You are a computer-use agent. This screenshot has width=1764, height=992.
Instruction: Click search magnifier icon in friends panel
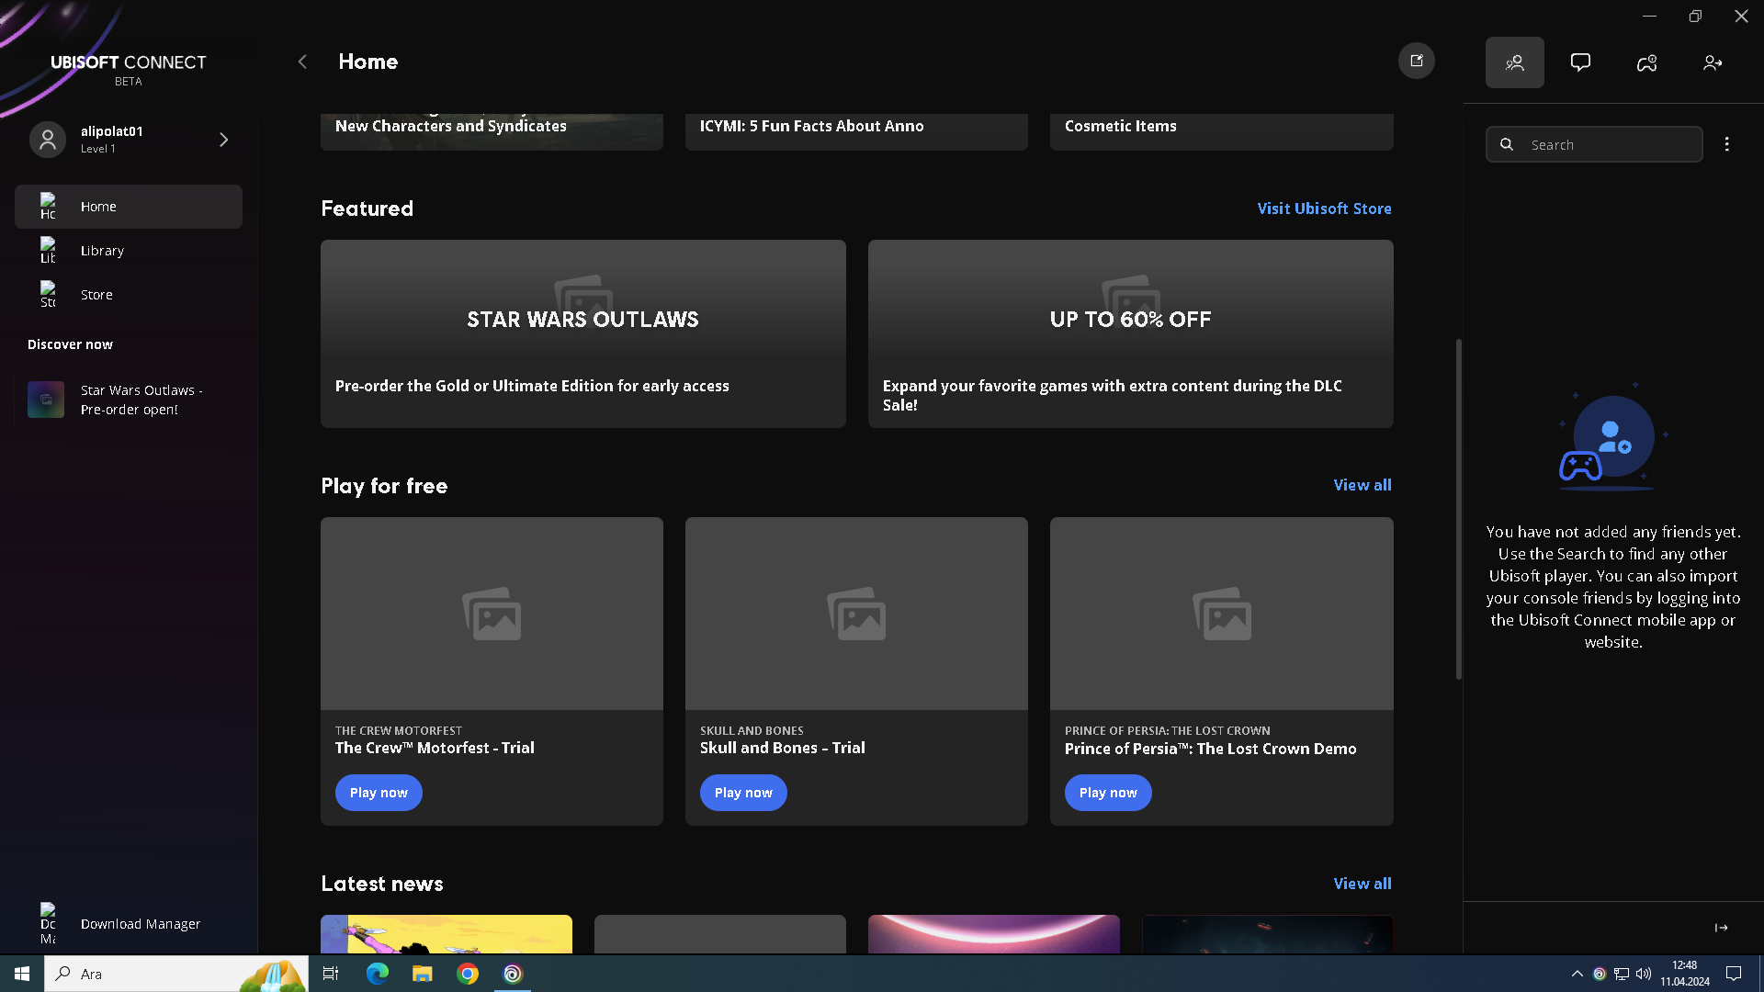point(1507,144)
